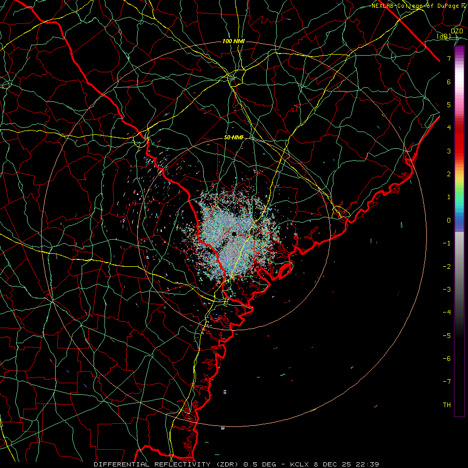This screenshot has width=468, height=468.
Task: Click the 100 NMI range ring label
Action: 233,41
